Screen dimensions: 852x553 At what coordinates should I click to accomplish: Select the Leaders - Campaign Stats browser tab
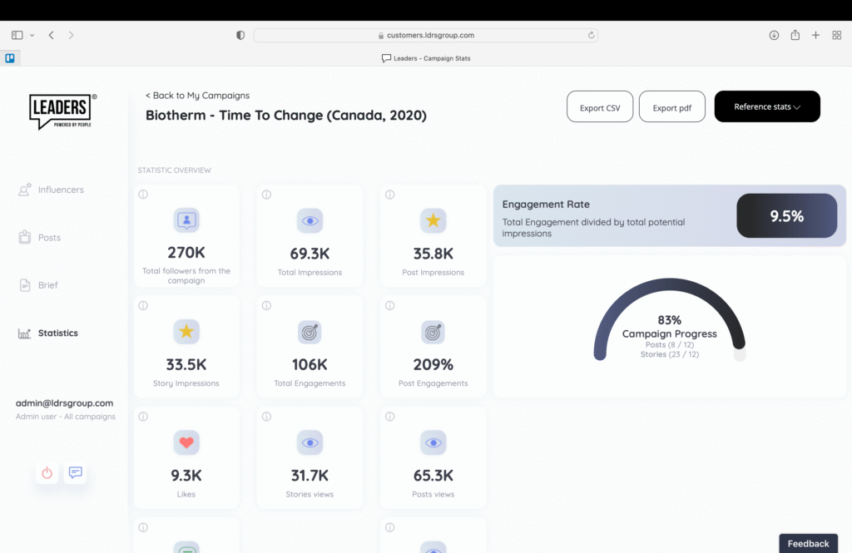pos(427,58)
